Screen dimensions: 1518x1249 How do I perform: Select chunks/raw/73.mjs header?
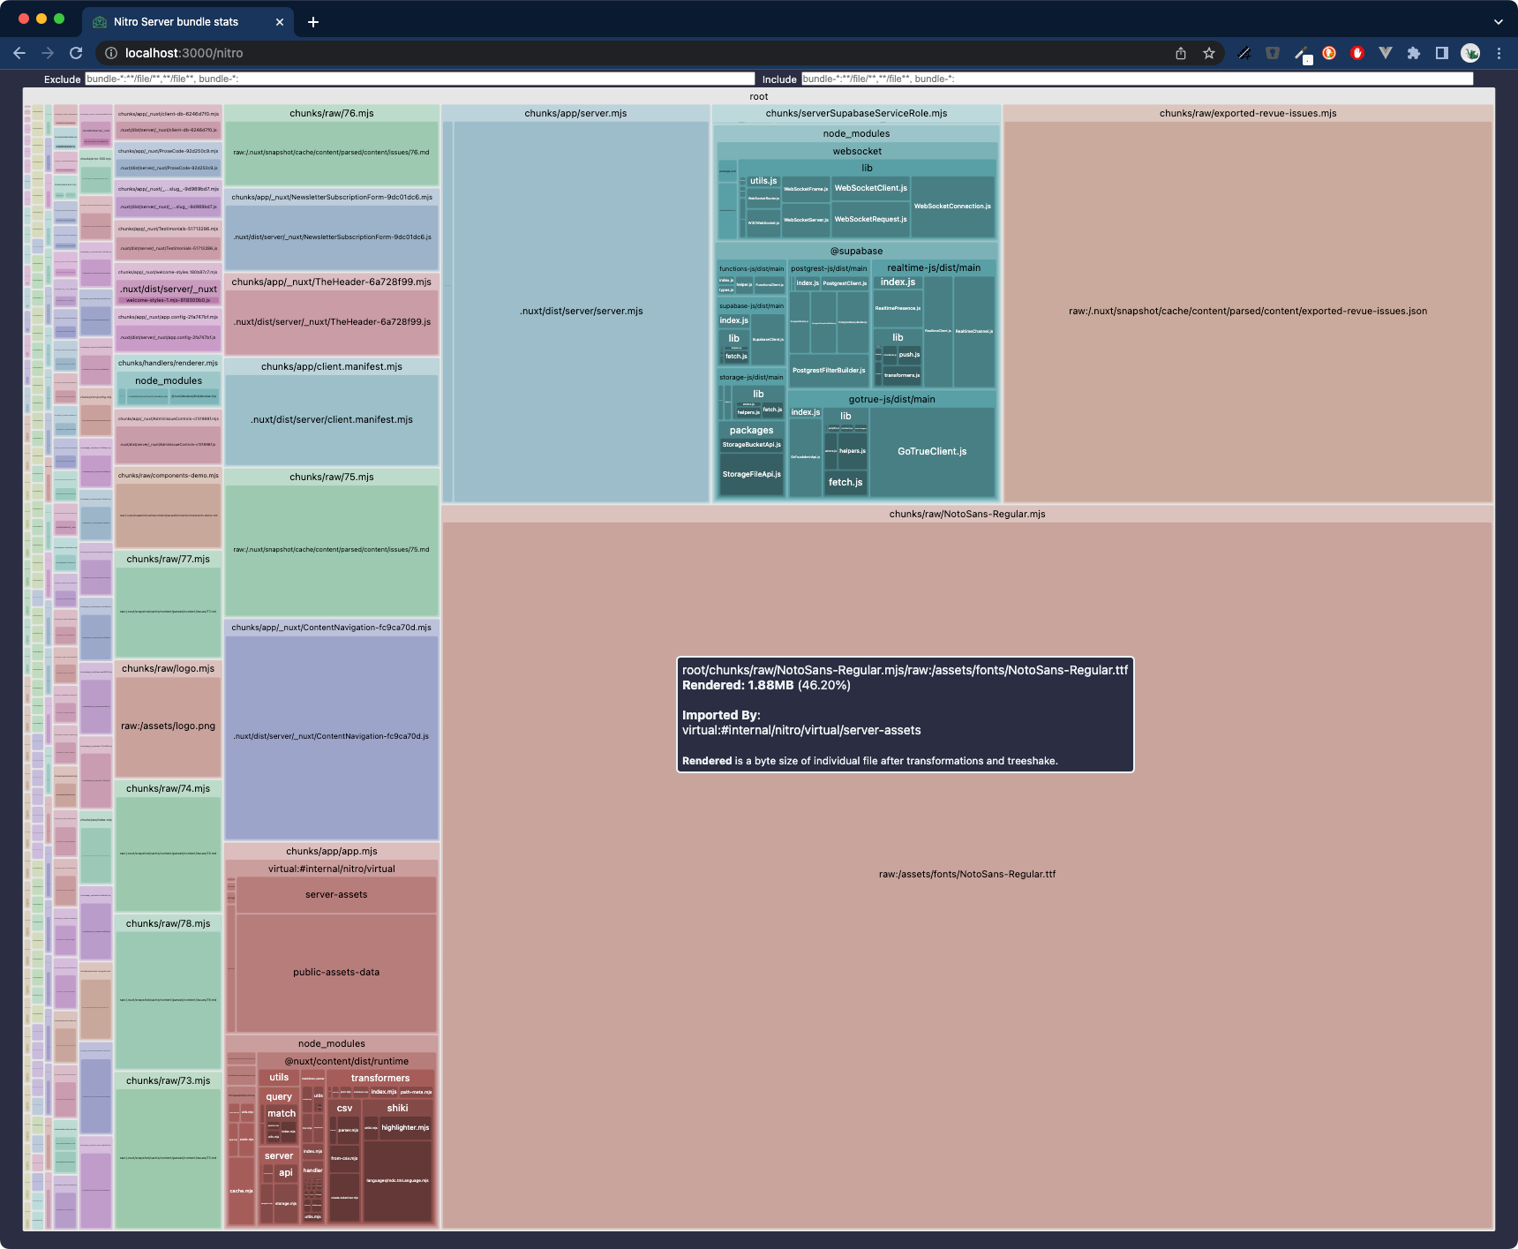point(168,1080)
